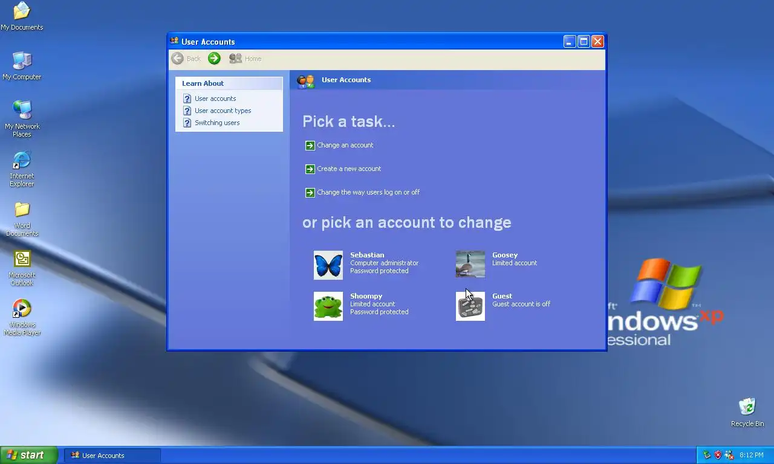Maximize the User Accounts window
This screenshot has width=774, height=464.
click(584, 41)
